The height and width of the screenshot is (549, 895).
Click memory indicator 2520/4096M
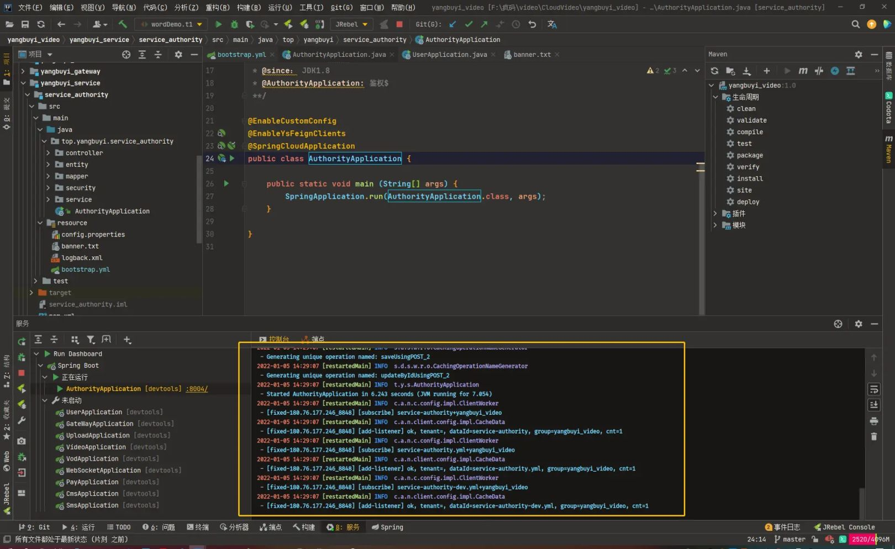coord(870,540)
